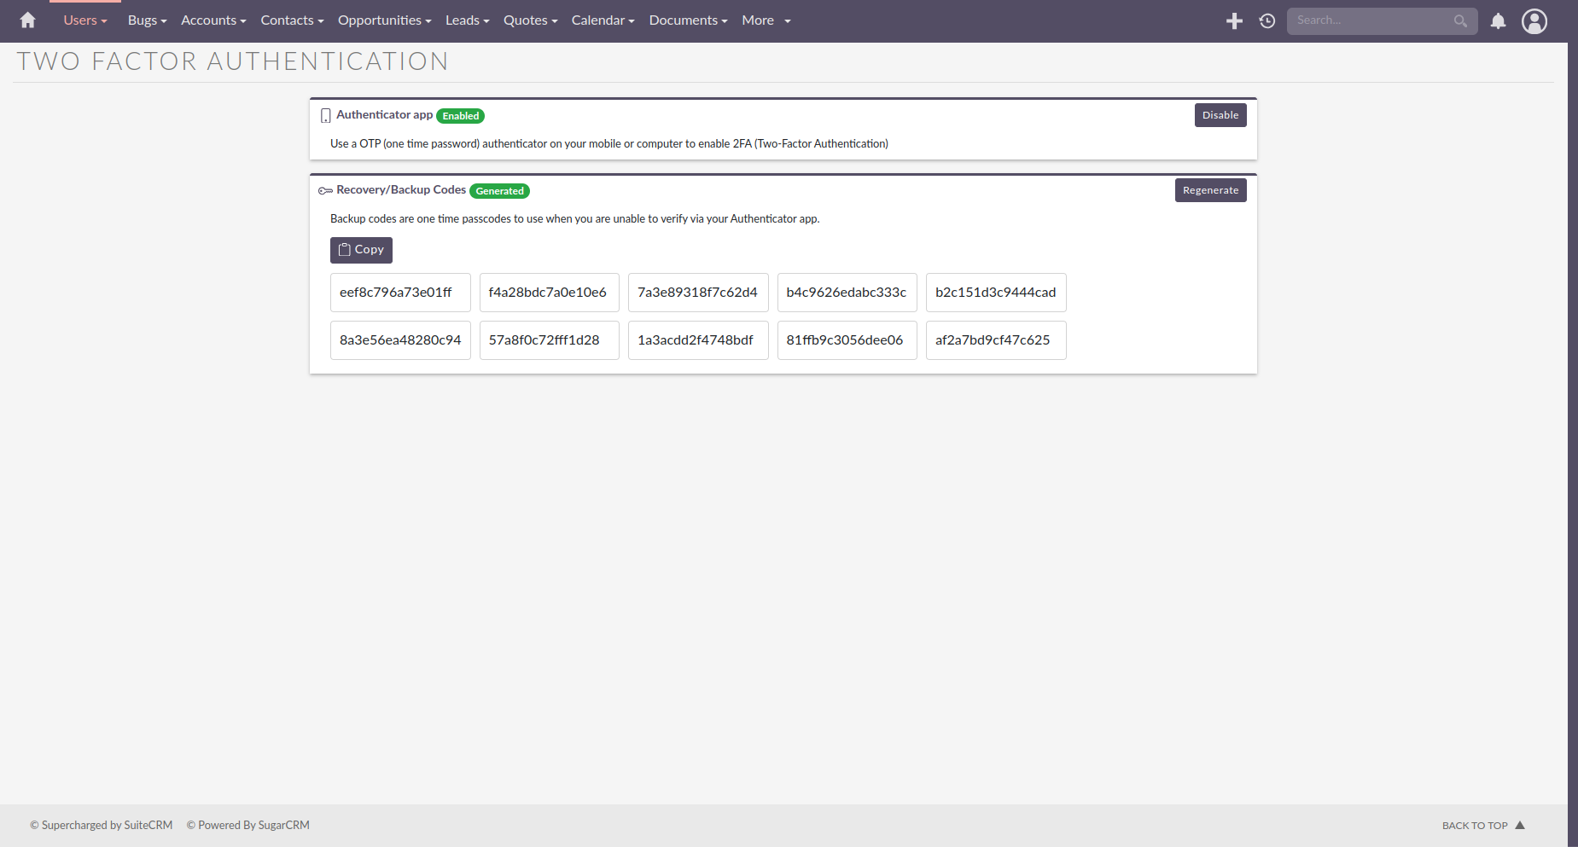
Task: Select backup code eef8c796a73e01ff
Action: (400, 293)
